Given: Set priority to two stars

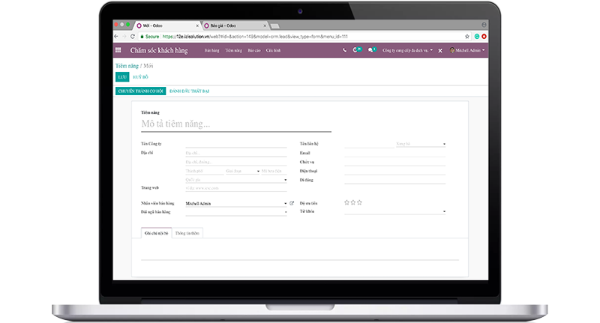Looking at the screenshot, I should point(352,202).
